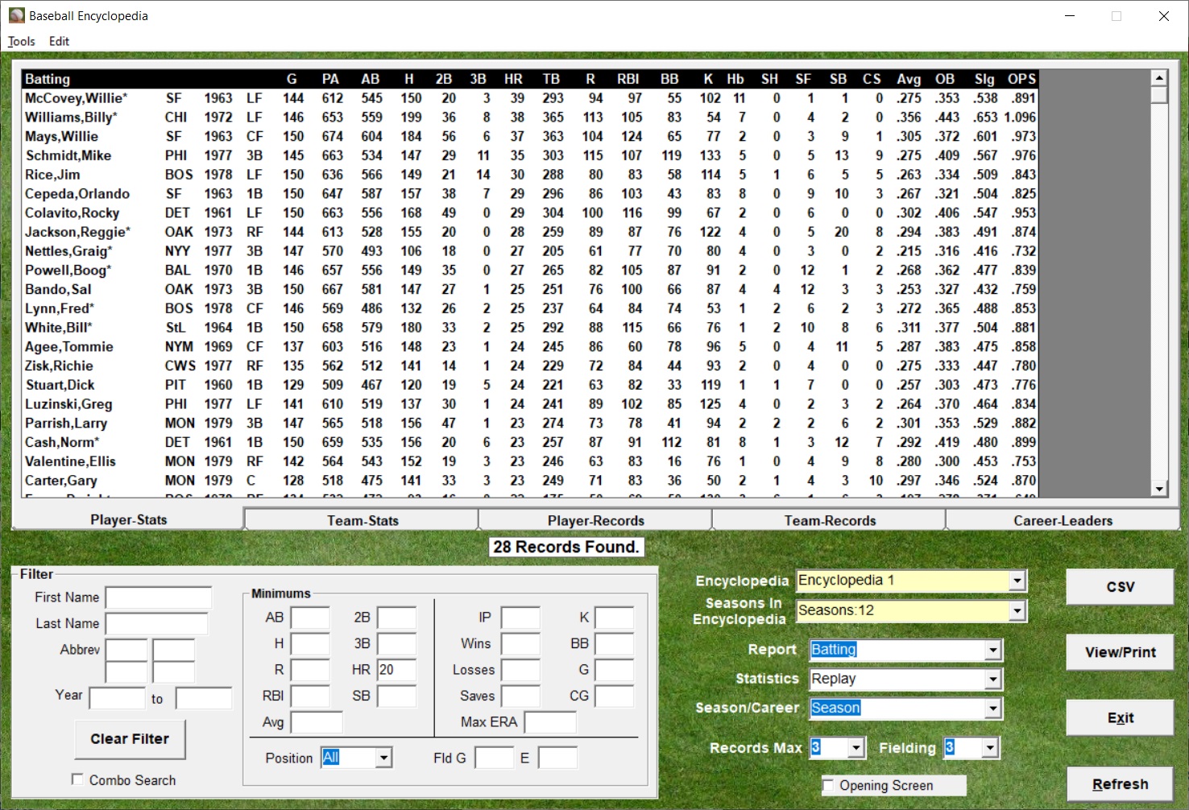Toggle the Opening Screen checkbox
1189x810 pixels.
tap(829, 785)
